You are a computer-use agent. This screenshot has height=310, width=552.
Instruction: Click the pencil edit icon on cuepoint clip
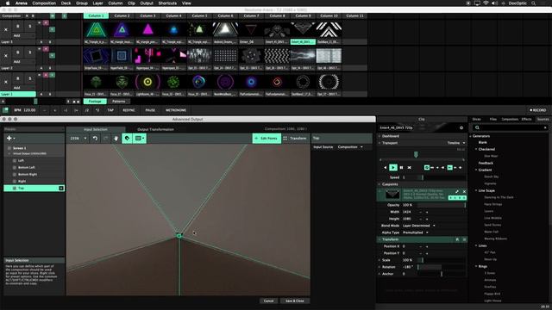tap(457, 191)
